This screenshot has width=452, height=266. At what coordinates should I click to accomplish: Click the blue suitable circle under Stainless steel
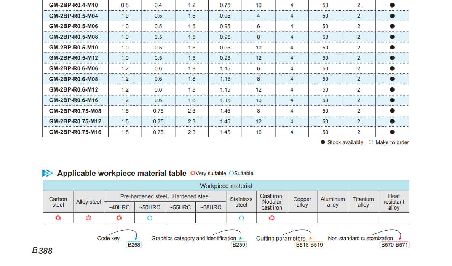pyautogui.click(x=241, y=218)
